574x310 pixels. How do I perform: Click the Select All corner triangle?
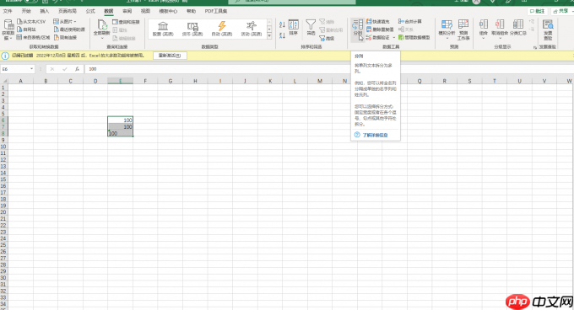4,81
